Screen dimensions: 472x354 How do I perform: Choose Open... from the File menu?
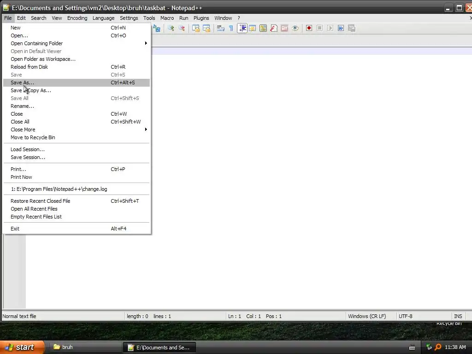[77, 35]
